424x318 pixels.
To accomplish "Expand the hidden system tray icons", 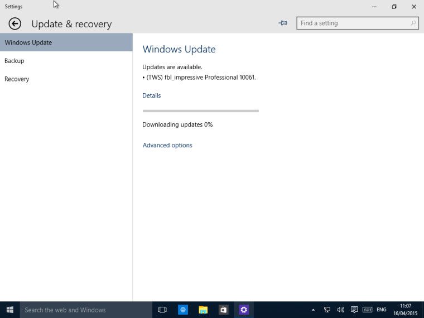I will click(313, 310).
